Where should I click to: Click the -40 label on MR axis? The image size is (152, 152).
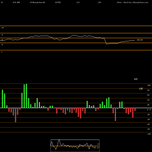[x=148, y=119]
